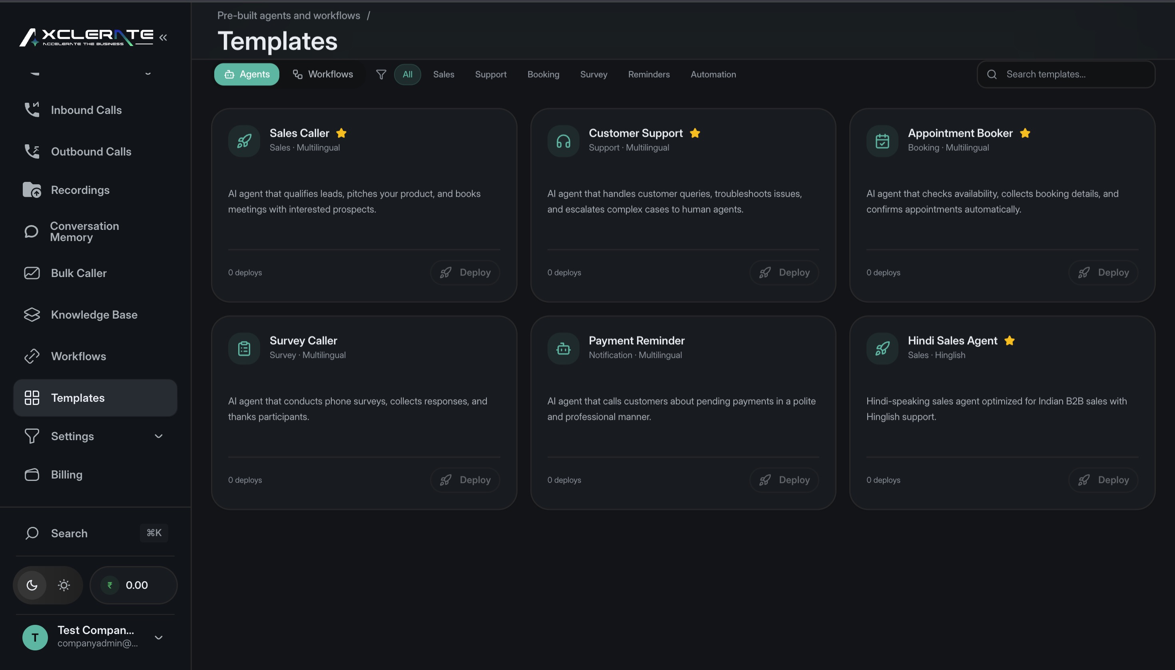Switch to the Workflows tab

tap(323, 74)
